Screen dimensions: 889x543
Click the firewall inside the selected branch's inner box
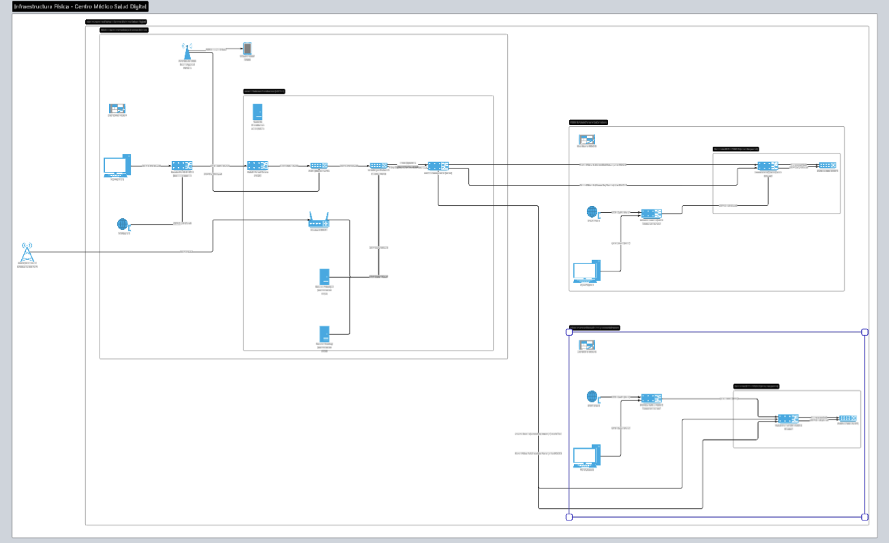point(788,418)
